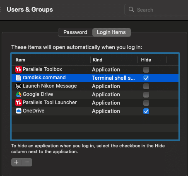Click the OneDrive cloud icon
The image size is (188, 176).
pyautogui.click(x=19, y=111)
